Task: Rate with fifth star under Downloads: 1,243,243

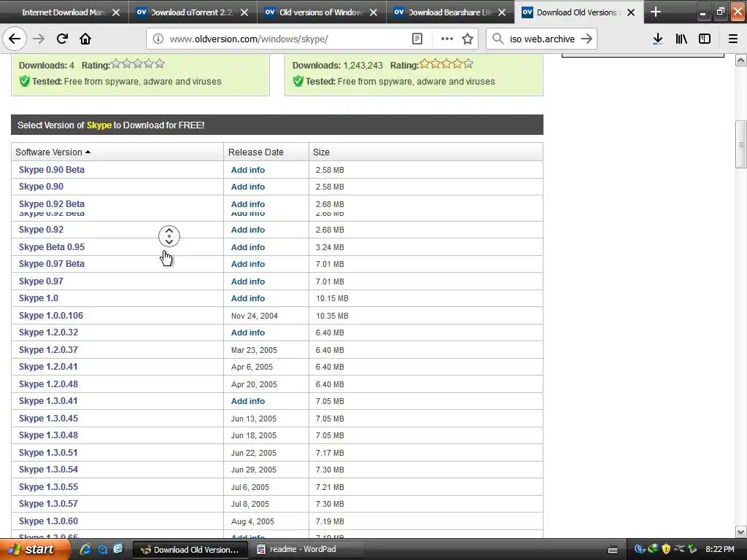Action: tap(468, 63)
